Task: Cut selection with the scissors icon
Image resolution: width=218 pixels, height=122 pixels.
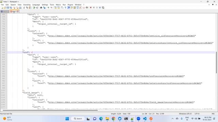Action: coord(24,7)
